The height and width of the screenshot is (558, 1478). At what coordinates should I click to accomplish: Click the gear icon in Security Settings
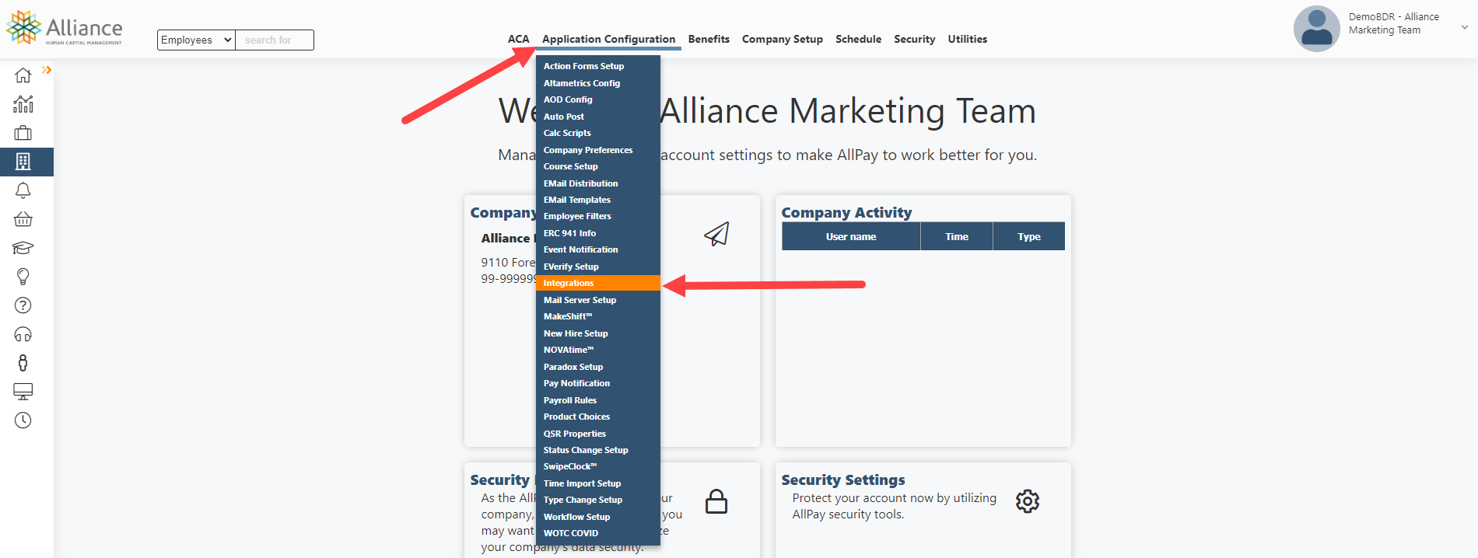(x=1028, y=501)
